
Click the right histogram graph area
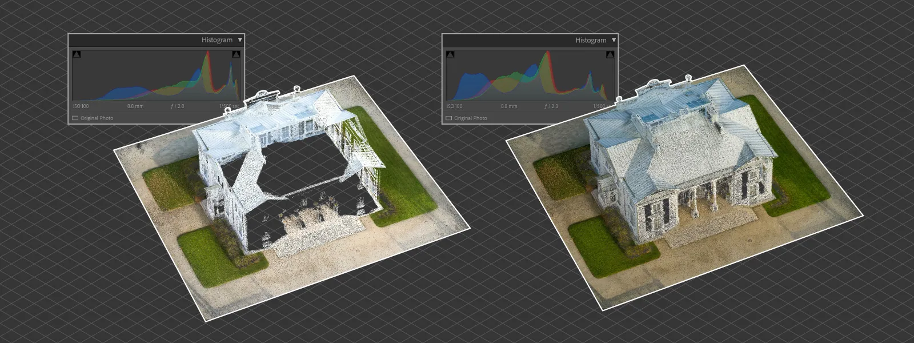[530, 75]
